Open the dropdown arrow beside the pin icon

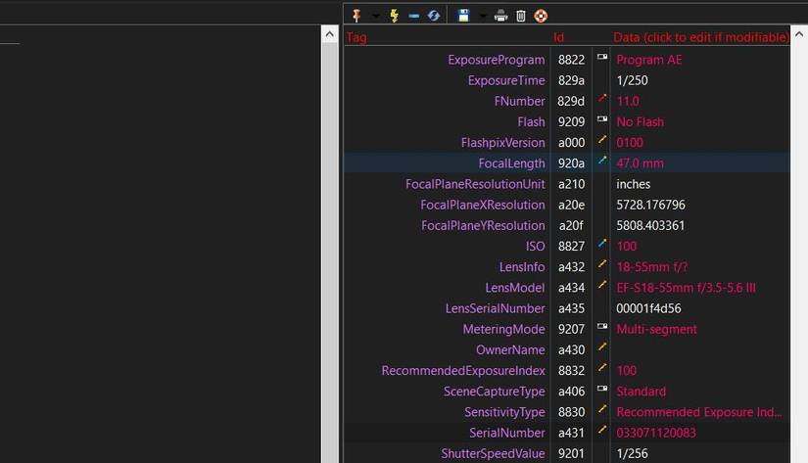375,17
